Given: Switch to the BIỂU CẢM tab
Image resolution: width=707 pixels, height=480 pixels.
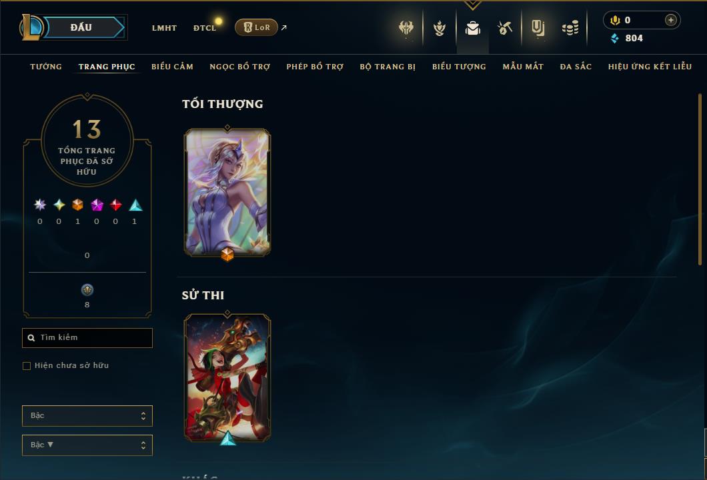Looking at the screenshot, I should 172,67.
